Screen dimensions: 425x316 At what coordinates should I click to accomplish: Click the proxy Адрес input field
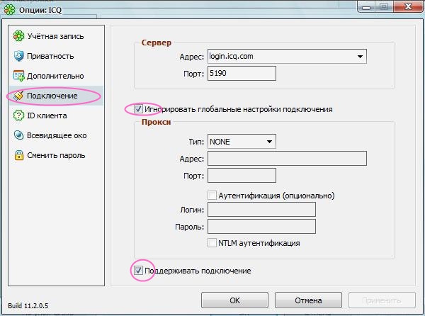point(287,158)
